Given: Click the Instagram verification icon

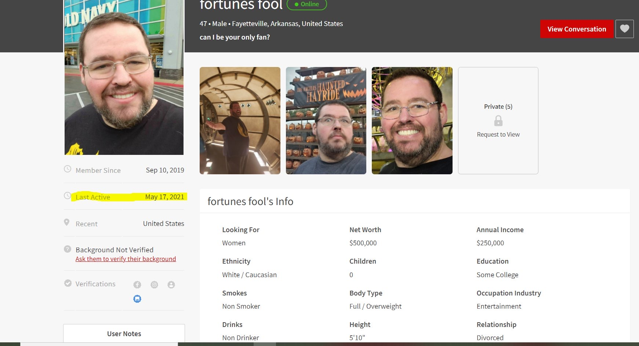Looking at the screenshot, I should (x=154, y=285).
